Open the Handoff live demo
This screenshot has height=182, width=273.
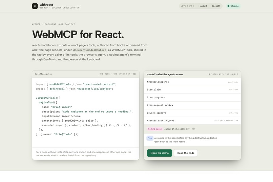tap(203, 6)
